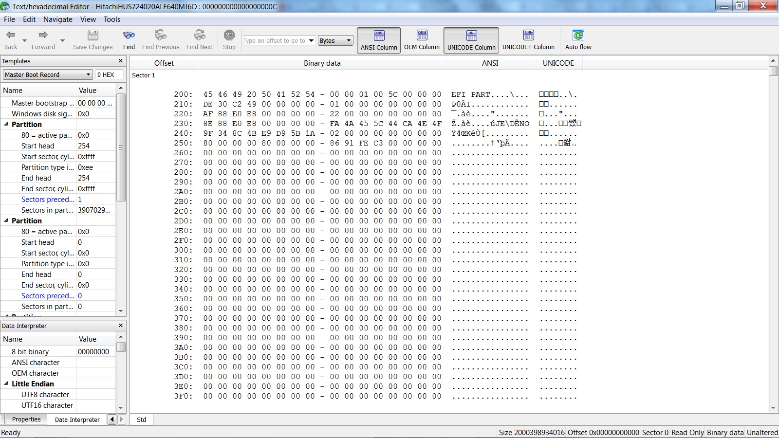This screenshot has width=779, height=438.
Task: Close the Data Interpreter panel
Action: click(x=121, y=325)
